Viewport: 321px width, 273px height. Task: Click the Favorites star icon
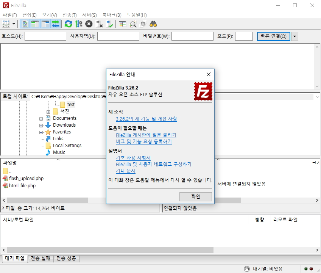pos(48,132)
